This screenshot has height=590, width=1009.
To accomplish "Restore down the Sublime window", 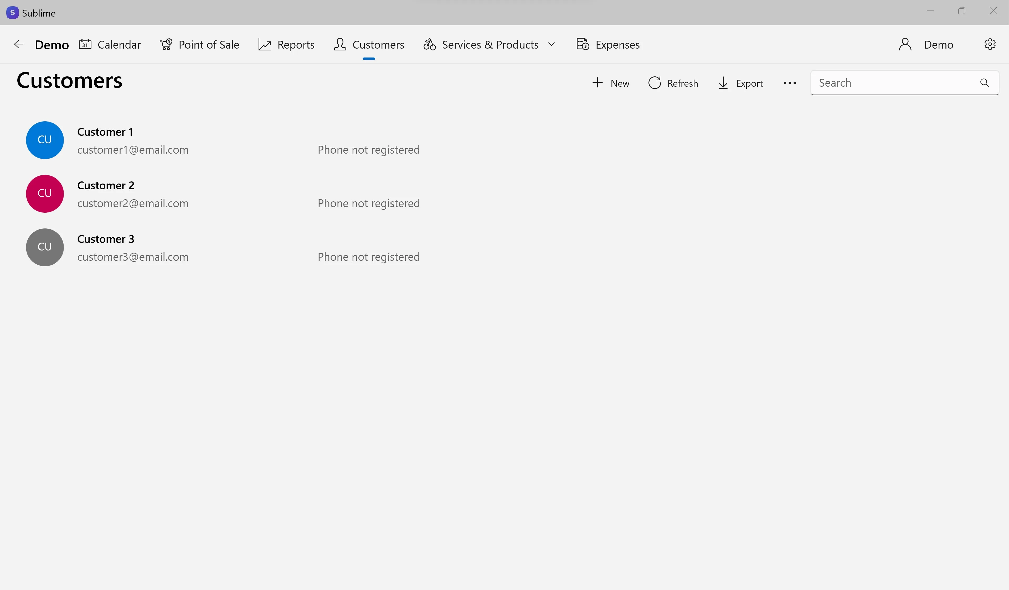I will click(x=961, y=11).
